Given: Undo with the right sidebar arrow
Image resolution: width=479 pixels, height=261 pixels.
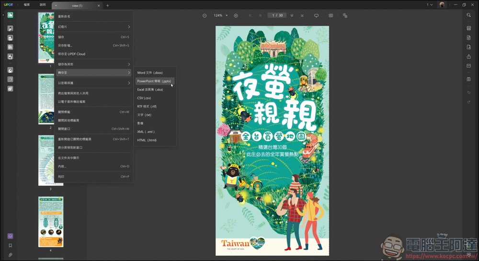Looking at the screenshot, I should pos(468,93).
